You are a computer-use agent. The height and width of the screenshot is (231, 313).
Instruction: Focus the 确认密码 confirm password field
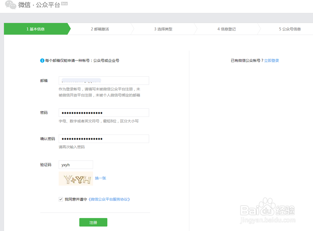(x=104, y=139)
